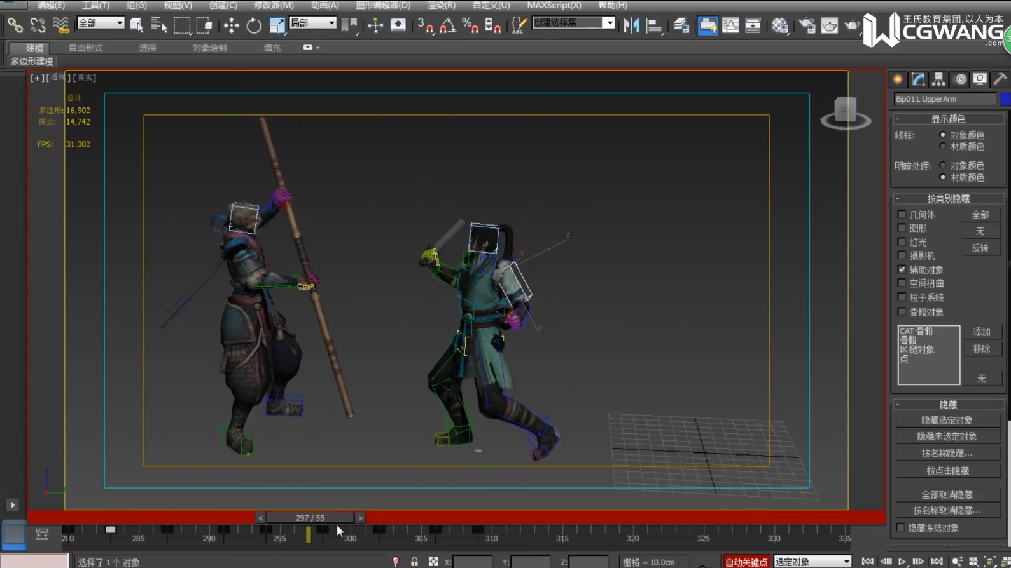This screenshot has width=1011, height=568.
Task: Switch to the Motion command panel tab
Action: [959, 79]
